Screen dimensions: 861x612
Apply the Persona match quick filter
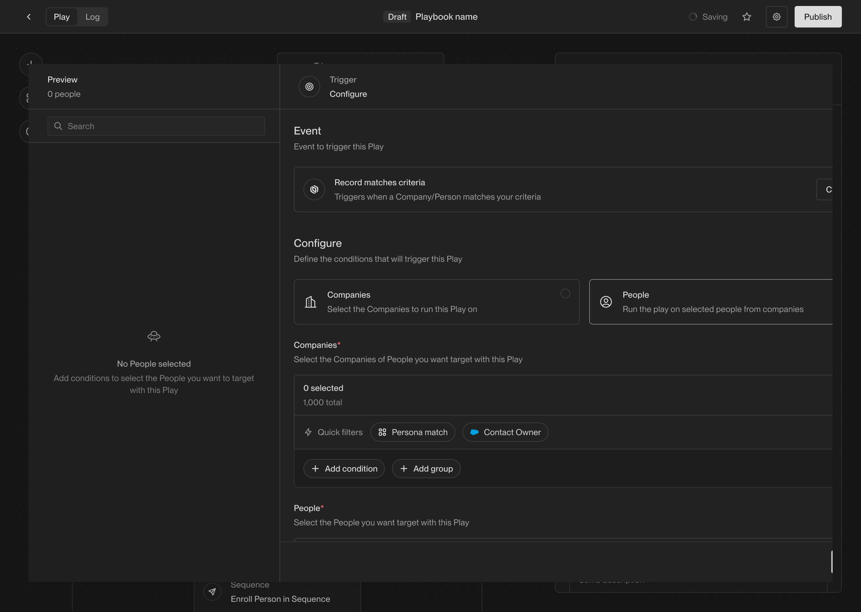(412, 432)
